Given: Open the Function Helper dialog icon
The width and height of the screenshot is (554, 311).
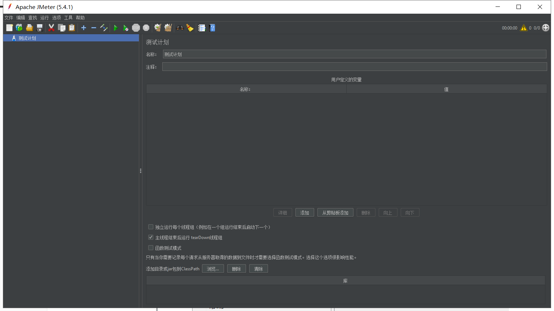Looking at the screenshot, I should [x=202, y=28].
